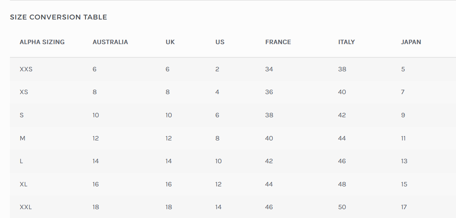This screenshot has width=456, height=218.
Task: Click the AUSTRALIA column header
Action: pos(110,42)
